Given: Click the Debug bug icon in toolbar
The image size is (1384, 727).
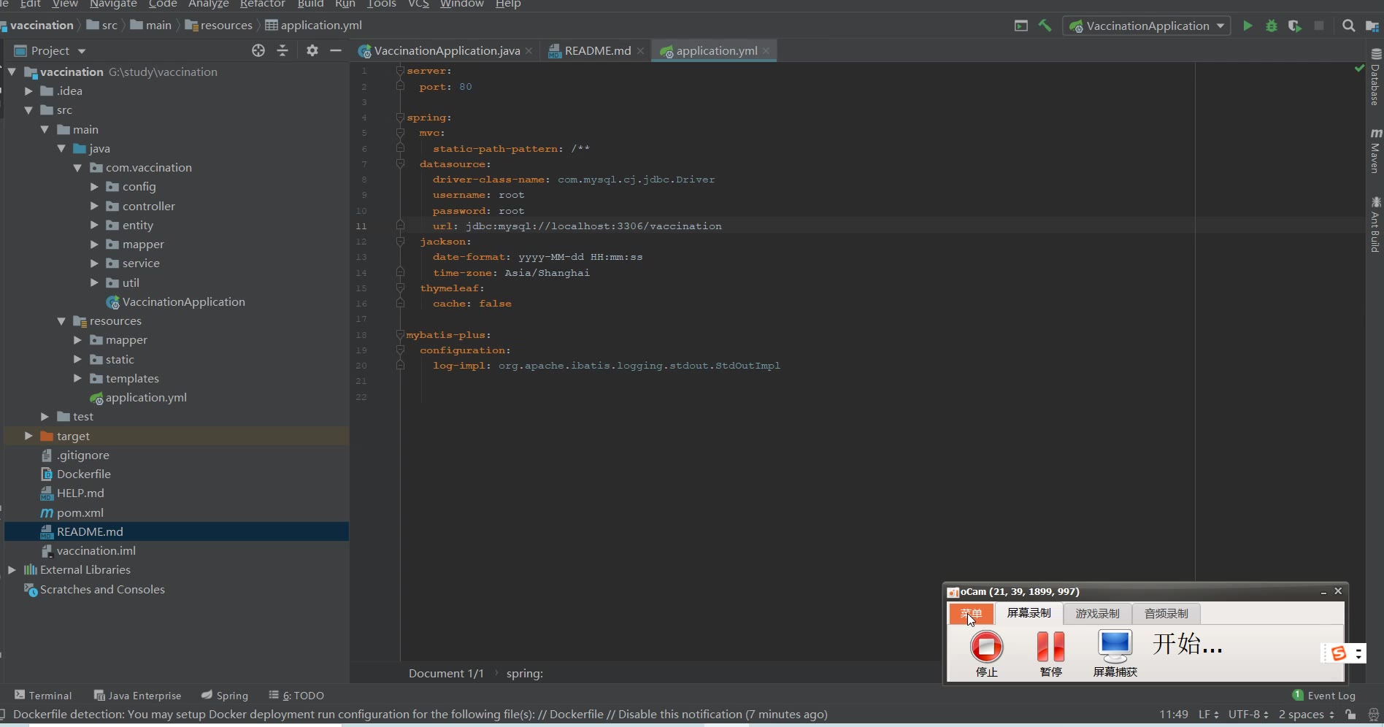Looking at the screenshot, I should 1272,26.
